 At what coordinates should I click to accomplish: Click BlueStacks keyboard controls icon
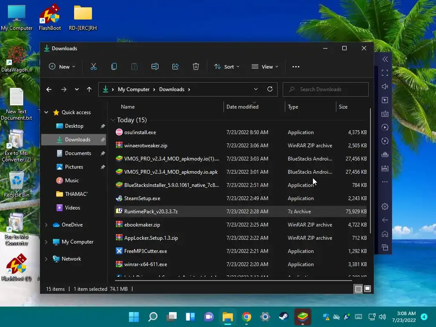385,114
